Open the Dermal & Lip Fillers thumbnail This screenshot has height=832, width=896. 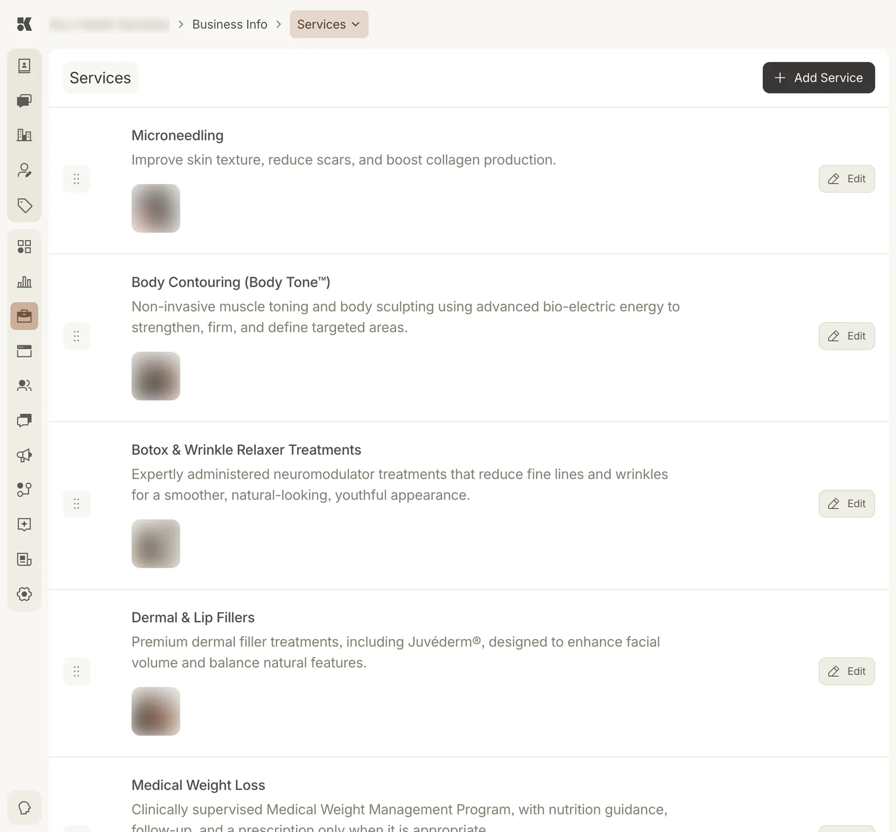[156, 711]
